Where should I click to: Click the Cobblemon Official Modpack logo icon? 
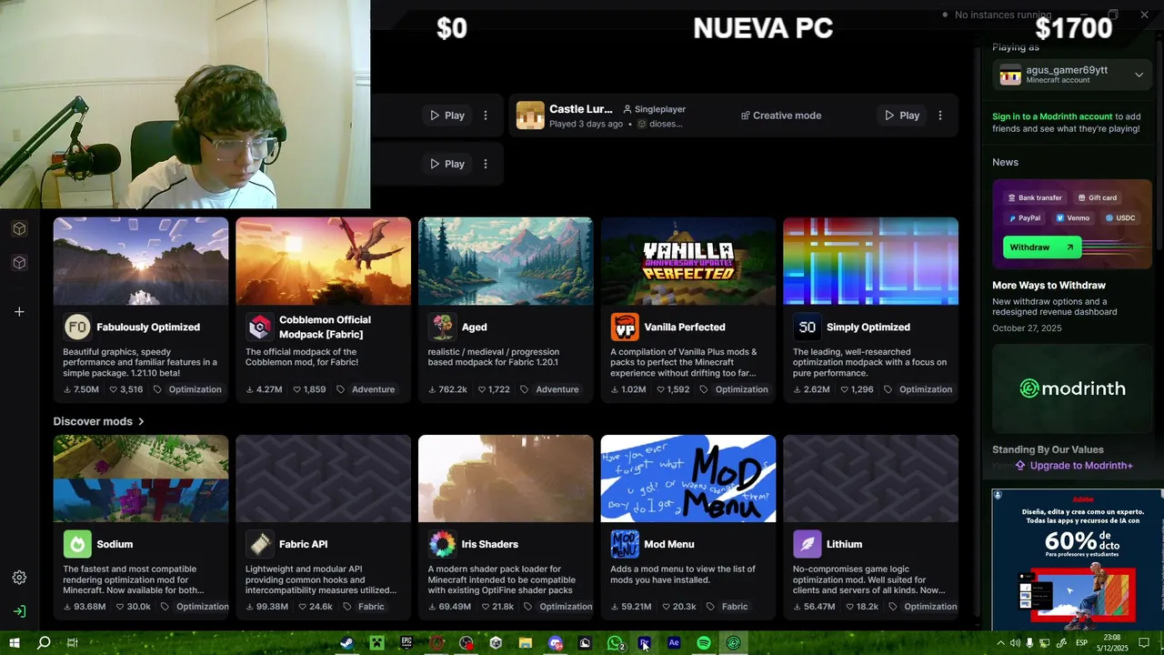260,327
